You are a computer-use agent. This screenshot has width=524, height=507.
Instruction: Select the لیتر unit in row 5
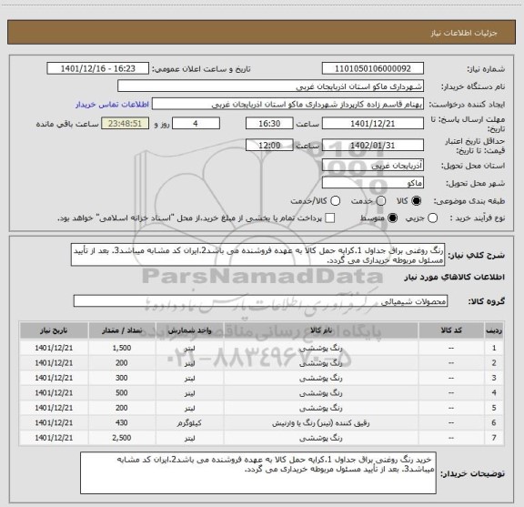(189, 408)
